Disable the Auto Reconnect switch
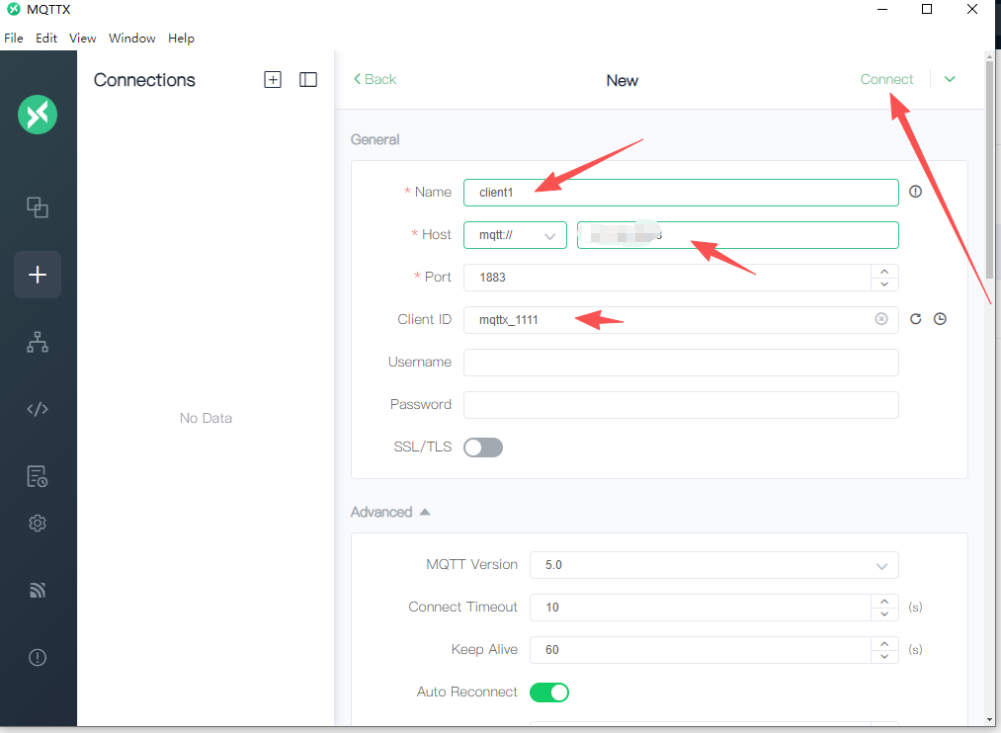Image resolution: width=1001 pixels, height=733 pixels. pyautogui.click(x=549, y=692)
